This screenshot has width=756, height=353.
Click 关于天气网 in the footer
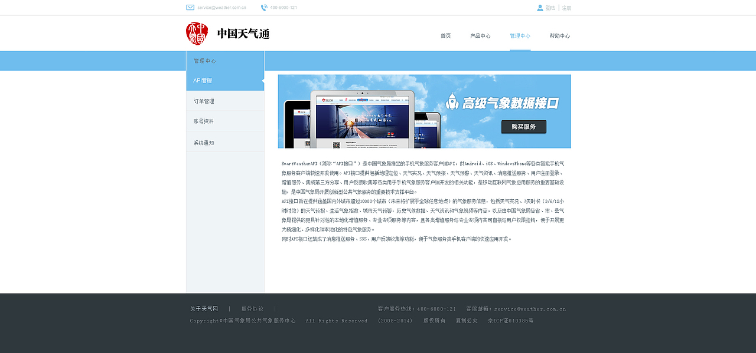click(x=203, y=308)
